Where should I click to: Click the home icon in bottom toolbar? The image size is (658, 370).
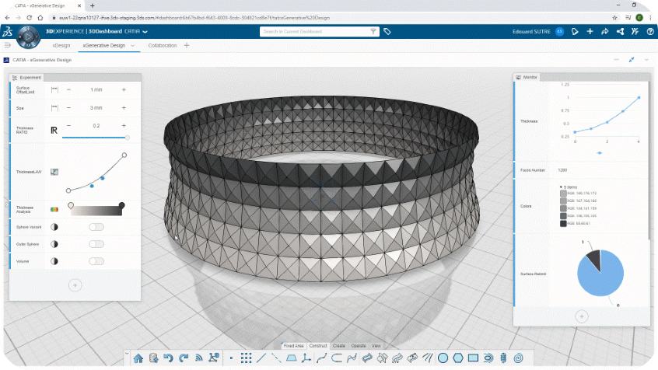[138, 358]
